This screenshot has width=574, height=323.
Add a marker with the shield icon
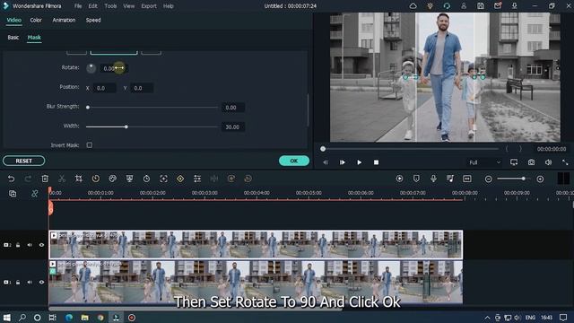pyautogui.click(x=416, y=179)
